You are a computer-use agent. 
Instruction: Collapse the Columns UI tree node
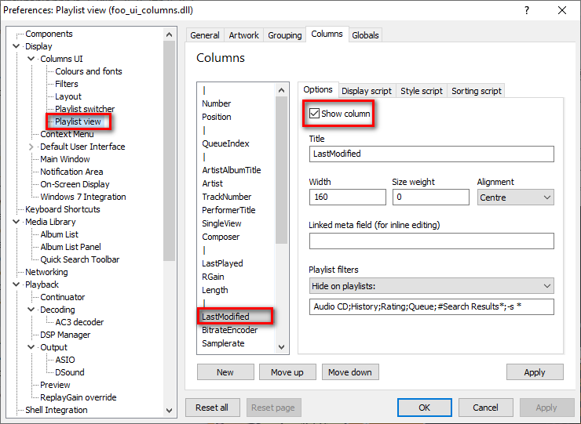(31, 59)
